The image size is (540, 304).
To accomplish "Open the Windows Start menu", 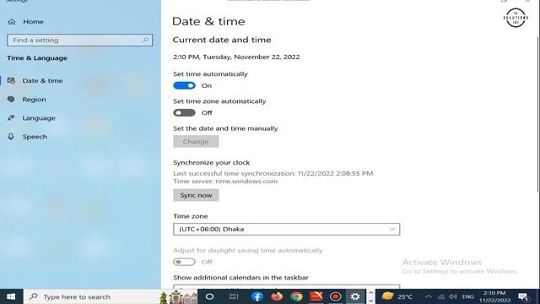I will pyautogui.click(x=11, y=296).
